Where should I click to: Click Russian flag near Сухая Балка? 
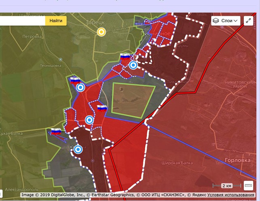point(56,131)
